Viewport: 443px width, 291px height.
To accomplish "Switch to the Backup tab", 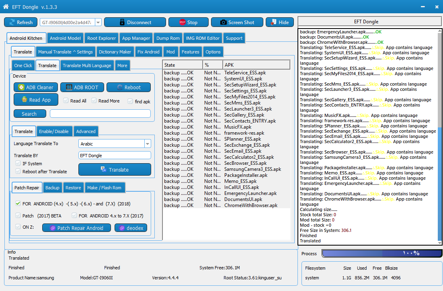I will (x=52, y=188).
